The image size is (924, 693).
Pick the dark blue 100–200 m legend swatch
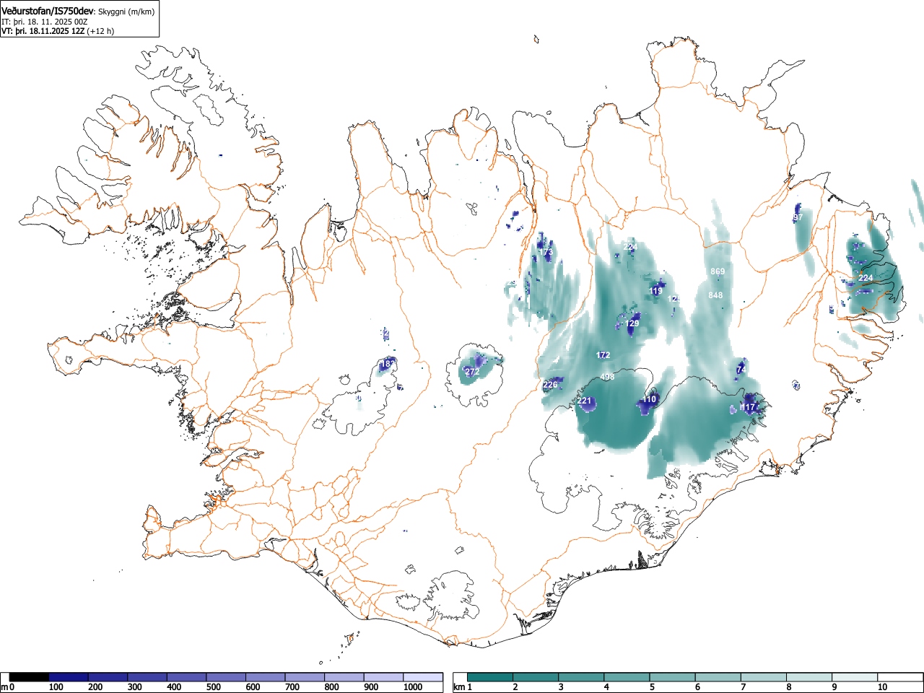click(69, 677)
